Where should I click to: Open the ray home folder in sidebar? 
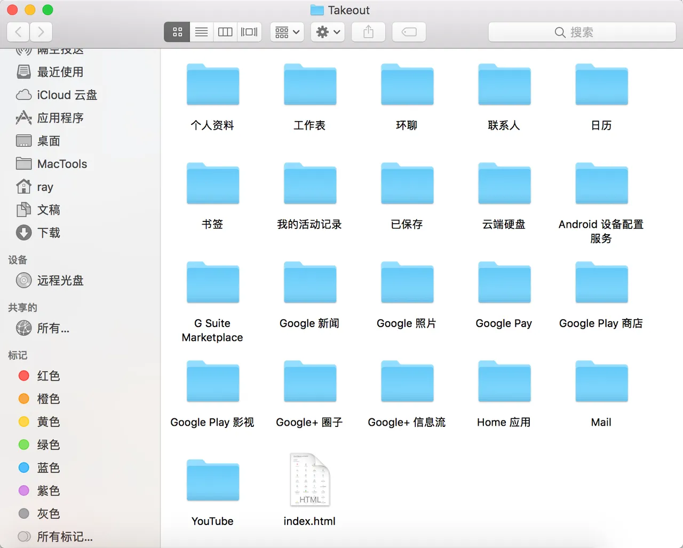35,187
